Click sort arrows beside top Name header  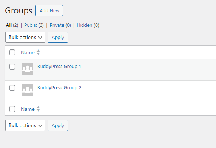pos(38,52)
